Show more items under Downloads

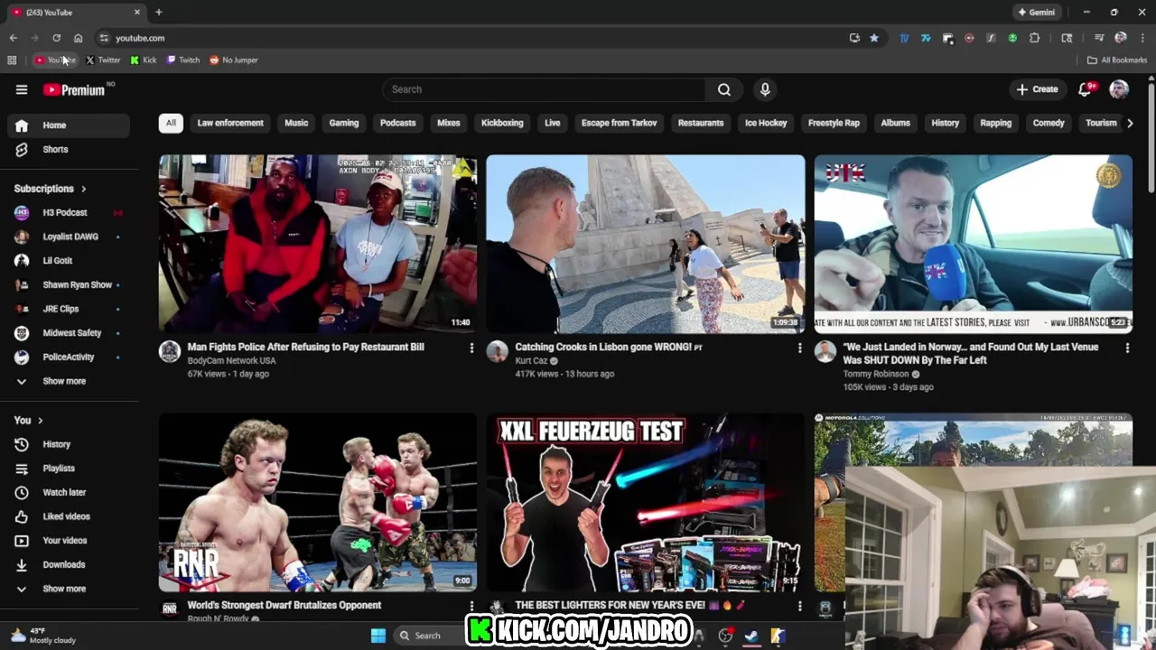pyautogui.click(x=69, y=589)
